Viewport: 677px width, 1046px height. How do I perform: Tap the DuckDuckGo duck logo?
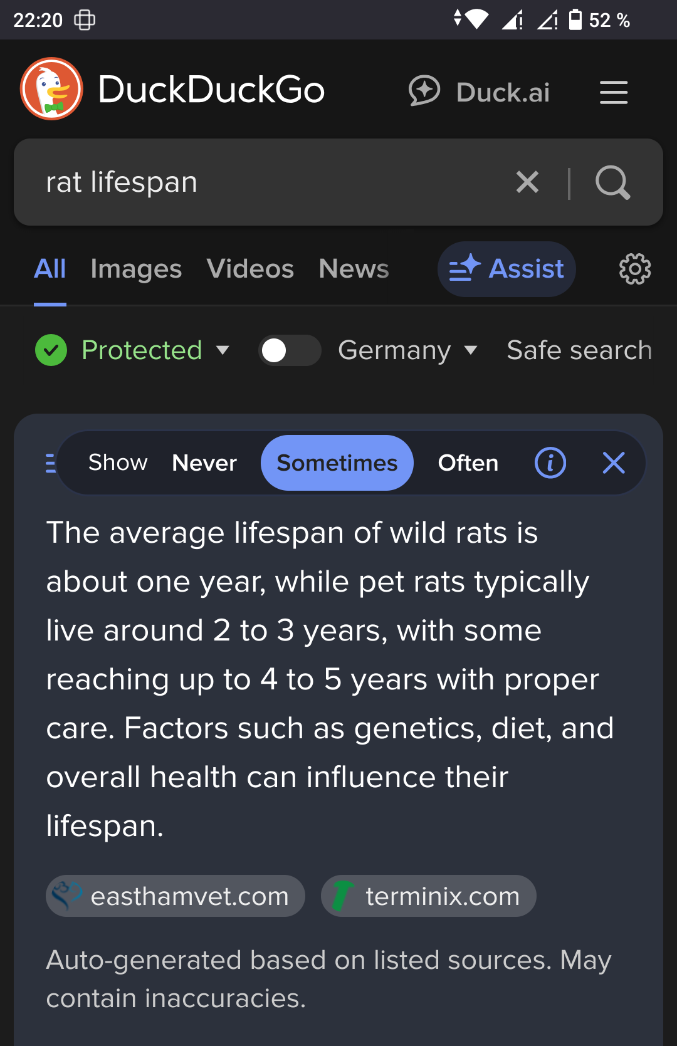pos(51,89)
